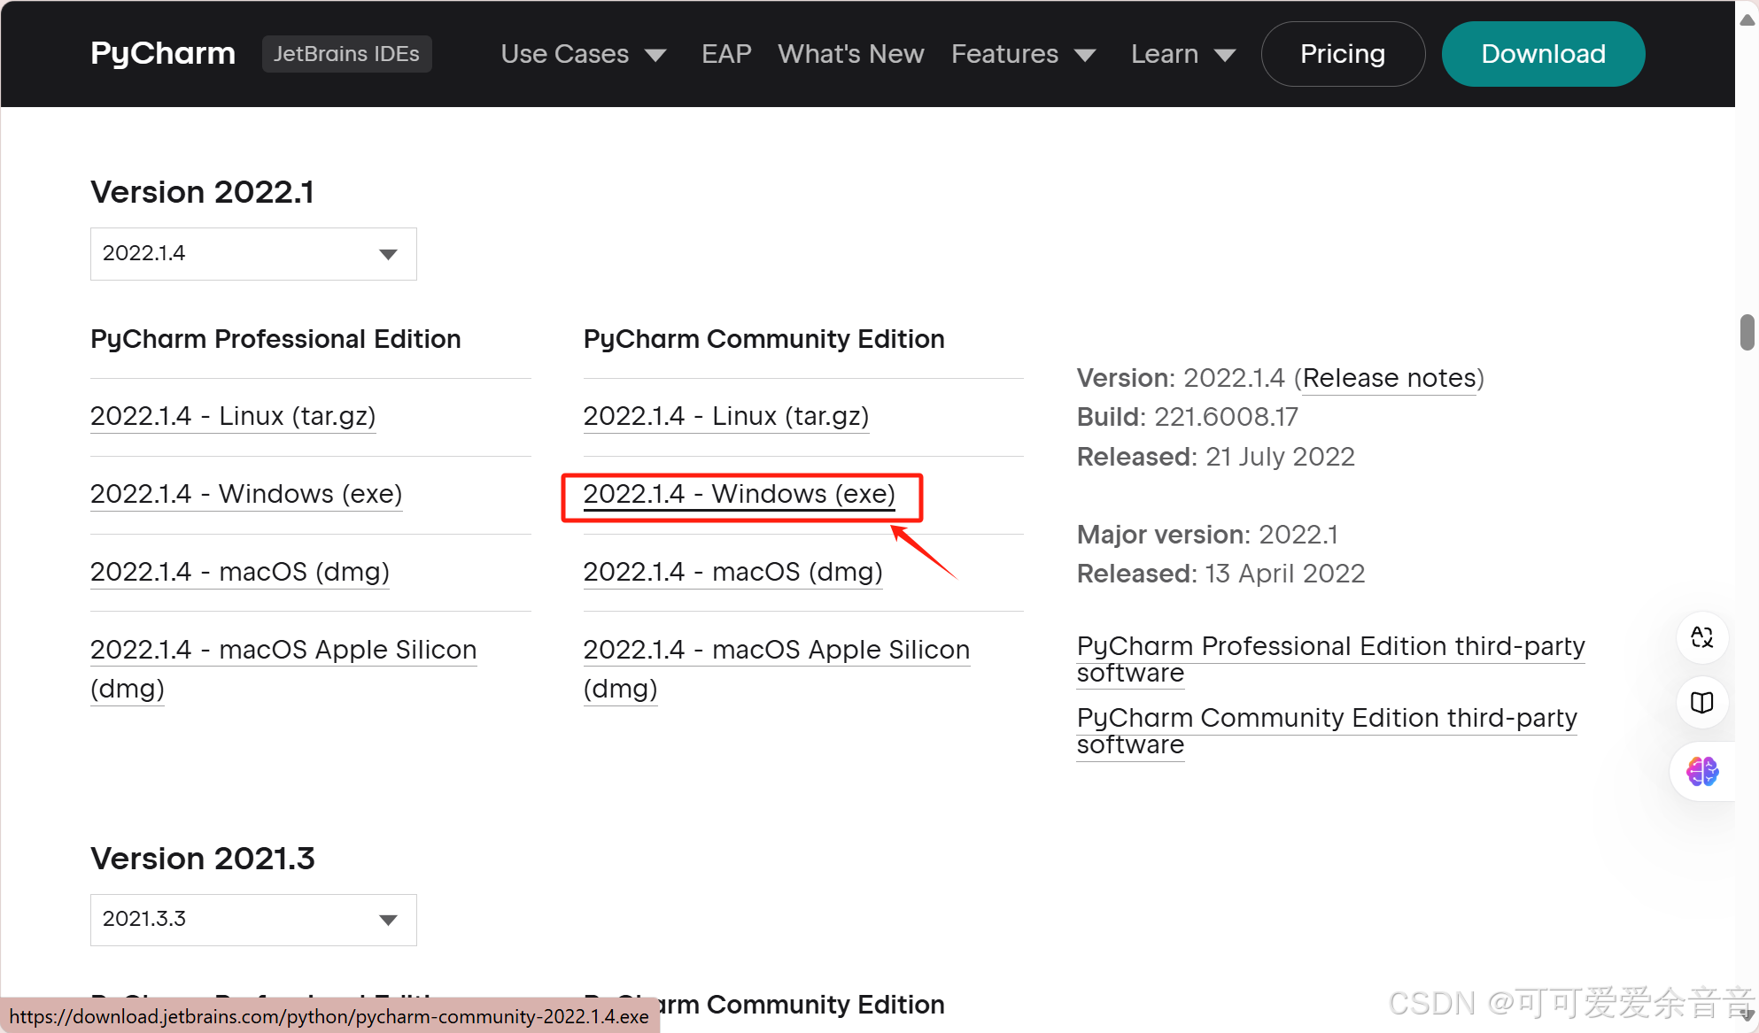The width and height of the screenshot is (1759, 1033).
Task: Click the Version 2021.3 heading
Action: coord(203,859)
